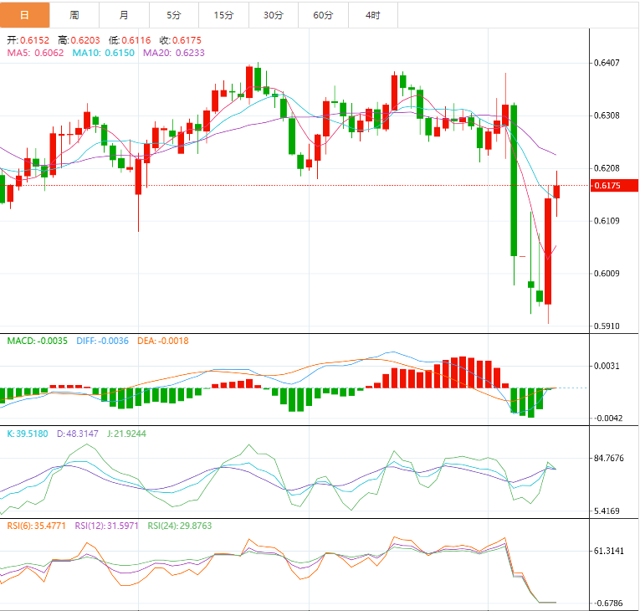Click the MACD: -0.0035 indicator label

coord(37,341)
